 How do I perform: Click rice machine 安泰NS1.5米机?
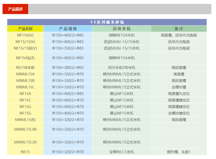coord(121,152)
